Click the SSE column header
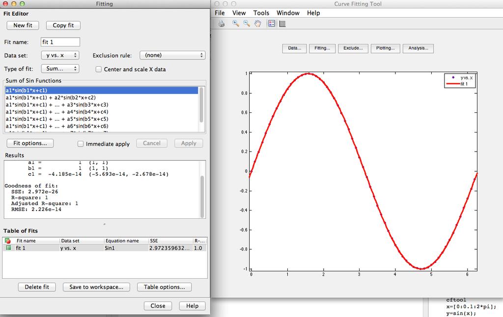The height and width of the screenshot is (317, 503). coord(170,241)
